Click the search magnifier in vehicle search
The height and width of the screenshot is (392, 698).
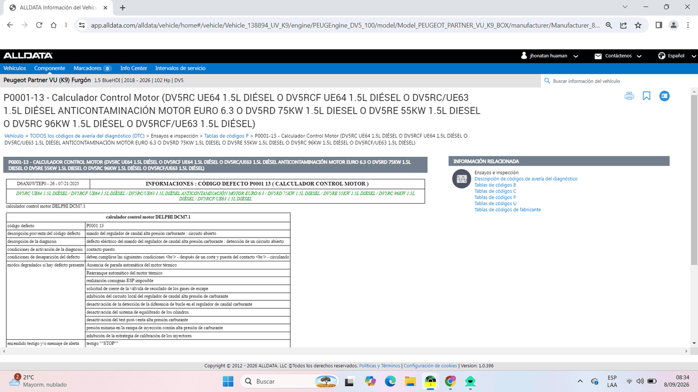(547, 81)
